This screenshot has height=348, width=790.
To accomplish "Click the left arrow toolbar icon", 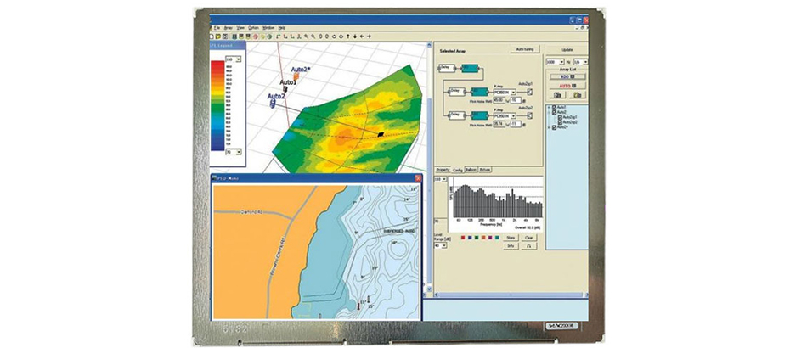I will point(362,36).
